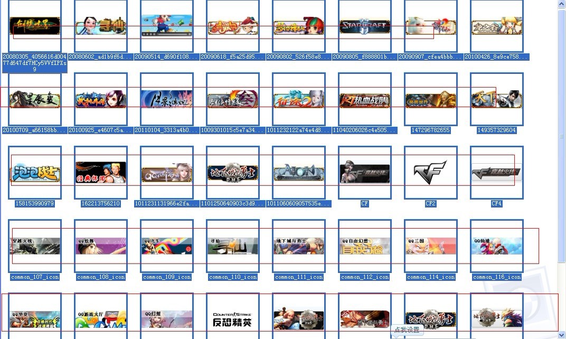The image size is (566, 339).
Task: Select the AION banner thumbnail
Action: 299,173
